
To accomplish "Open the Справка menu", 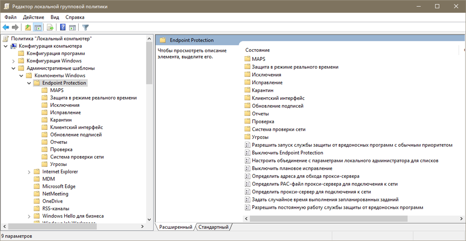I will click(x=75, y=17).
